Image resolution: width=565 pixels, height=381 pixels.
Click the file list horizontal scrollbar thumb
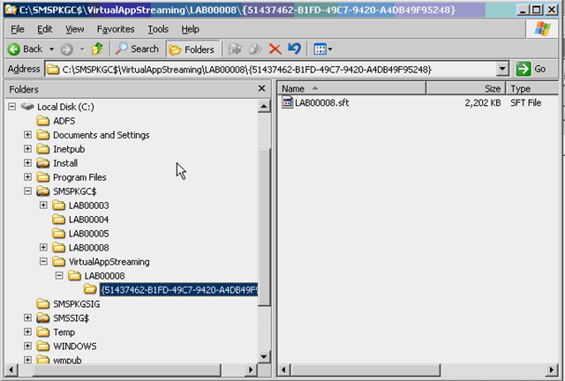[x=365, y=370]
